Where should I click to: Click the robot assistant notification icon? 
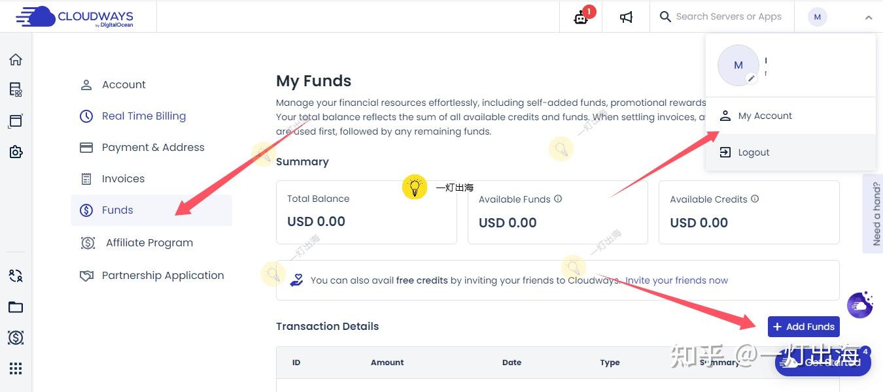click(581, 17)
